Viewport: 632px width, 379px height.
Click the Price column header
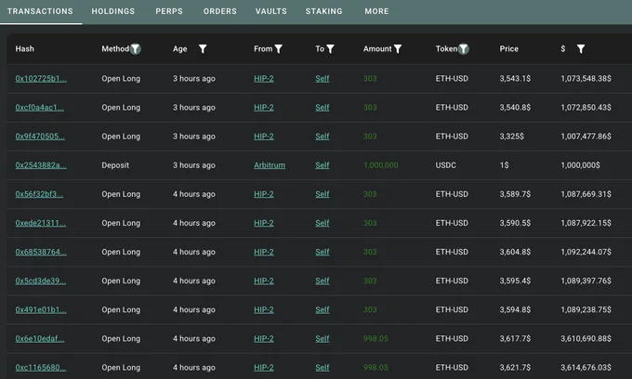pos(509,49)
